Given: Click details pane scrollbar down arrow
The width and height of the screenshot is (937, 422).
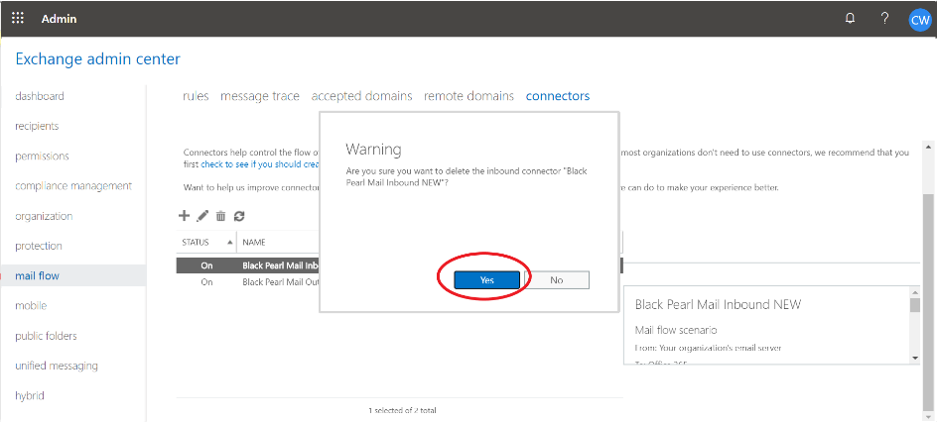Looking at the screenshot, I should point(914,358).
